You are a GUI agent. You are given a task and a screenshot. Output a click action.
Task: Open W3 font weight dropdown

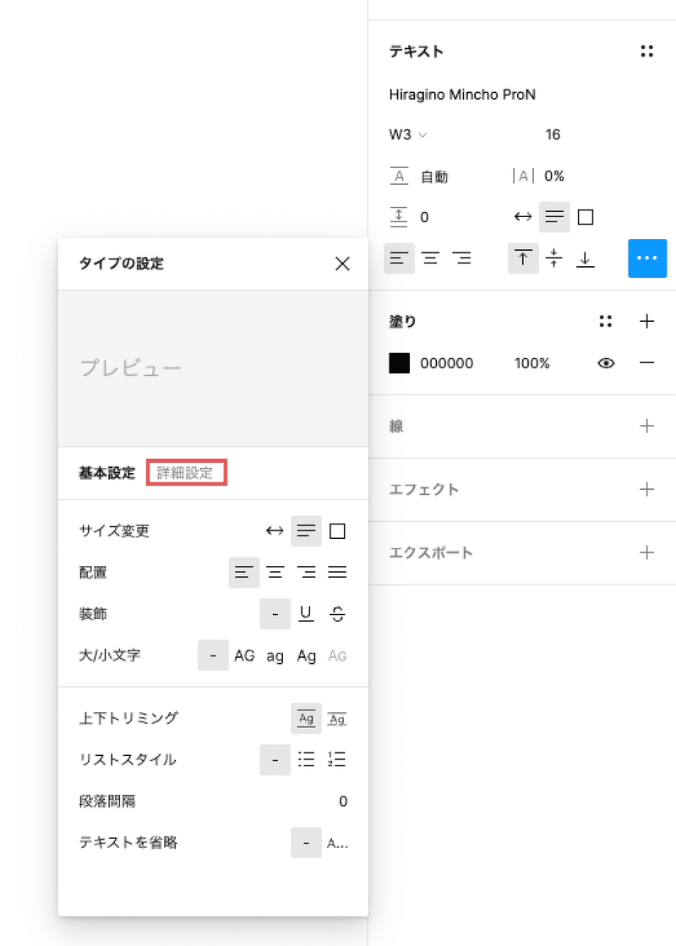(408, 134)
